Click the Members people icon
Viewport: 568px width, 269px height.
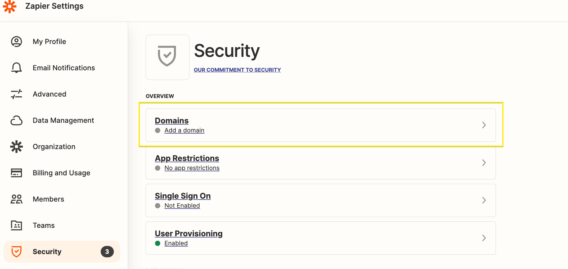(x=16, y=199)
